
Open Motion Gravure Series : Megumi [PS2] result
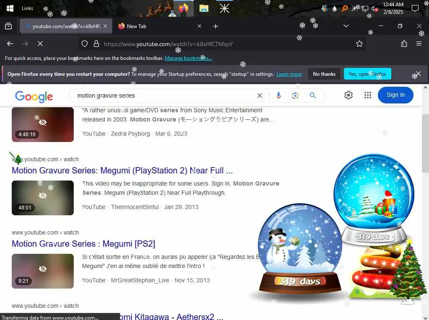pyautogui.click(x=83, y=244)
